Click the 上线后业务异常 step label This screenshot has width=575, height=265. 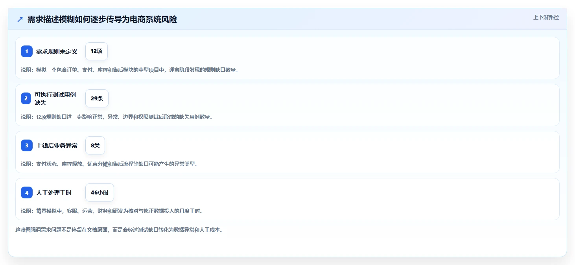pos(57,146)
